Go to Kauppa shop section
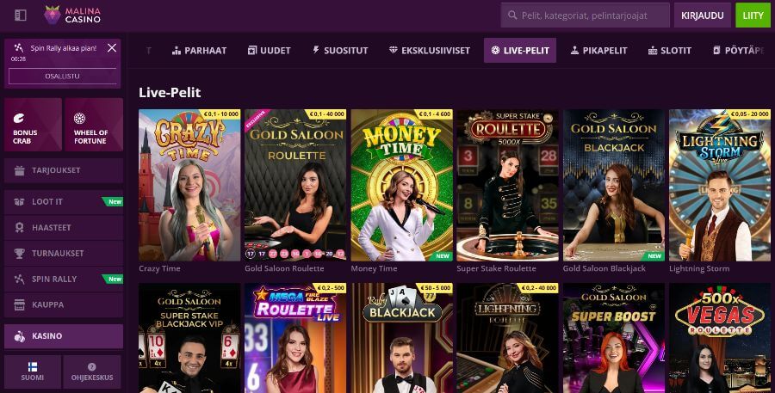Image resolution: width=775 pixels, height=393 pixels. (x=64, y=304)
